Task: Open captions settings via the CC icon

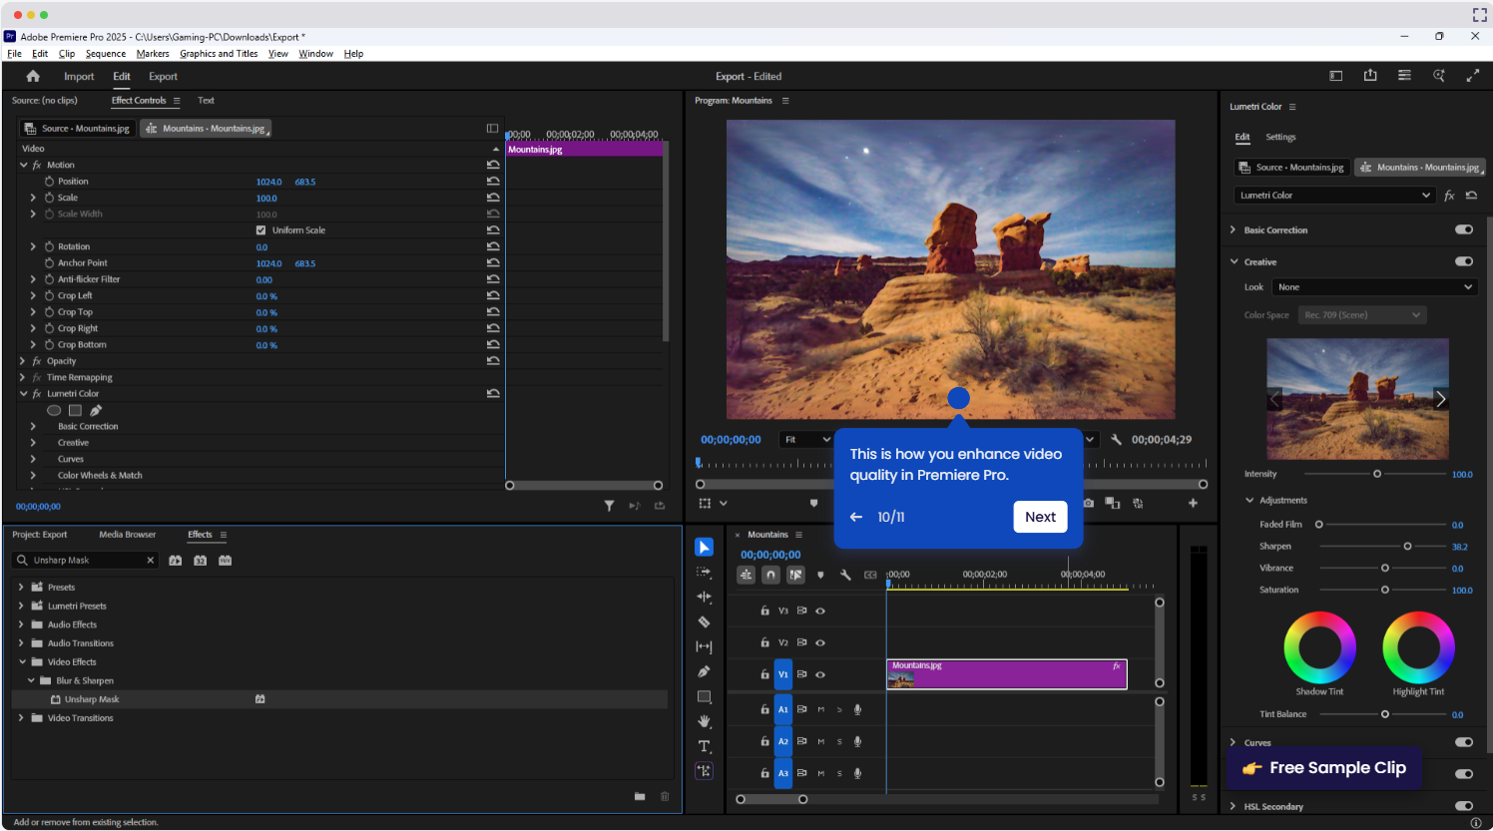Action: [870, 574]
